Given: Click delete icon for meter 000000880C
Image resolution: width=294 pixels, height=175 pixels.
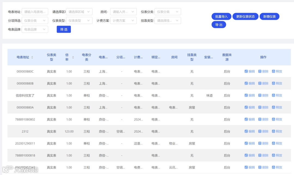Looking at the screenshot, I should click(x=260, y=71).
